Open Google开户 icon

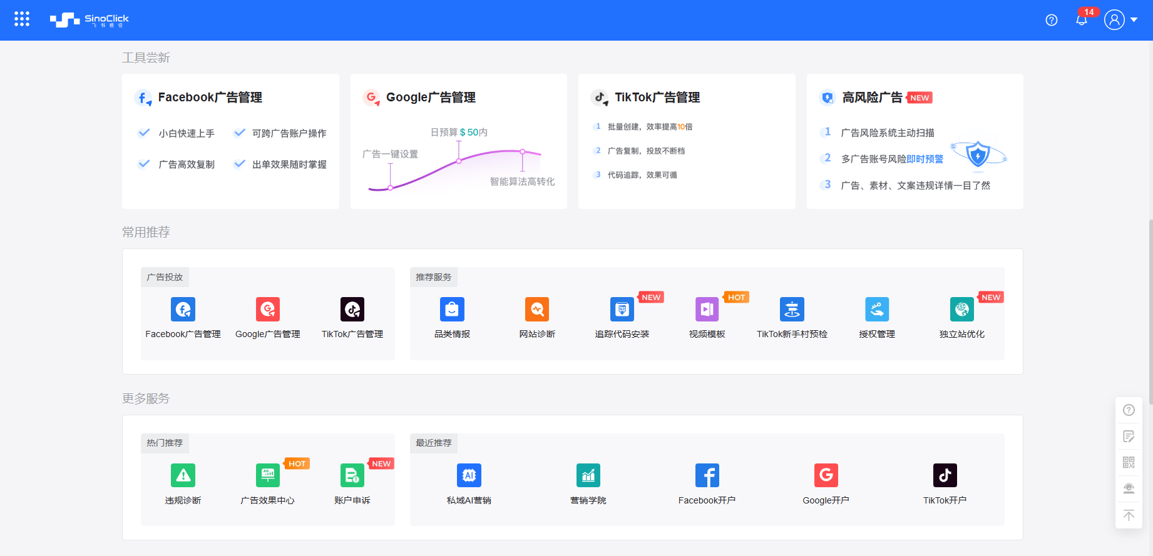[x=826, y=475]
